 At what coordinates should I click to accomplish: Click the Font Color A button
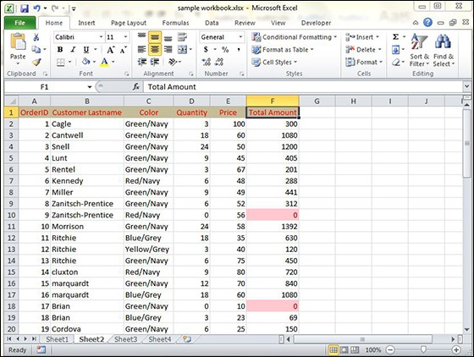pos(104,62)
